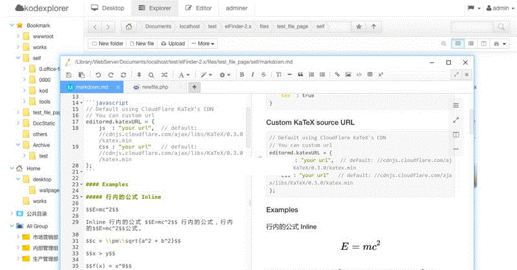
Task: Click the home icon in address bar
Action: tap(129, 26)
